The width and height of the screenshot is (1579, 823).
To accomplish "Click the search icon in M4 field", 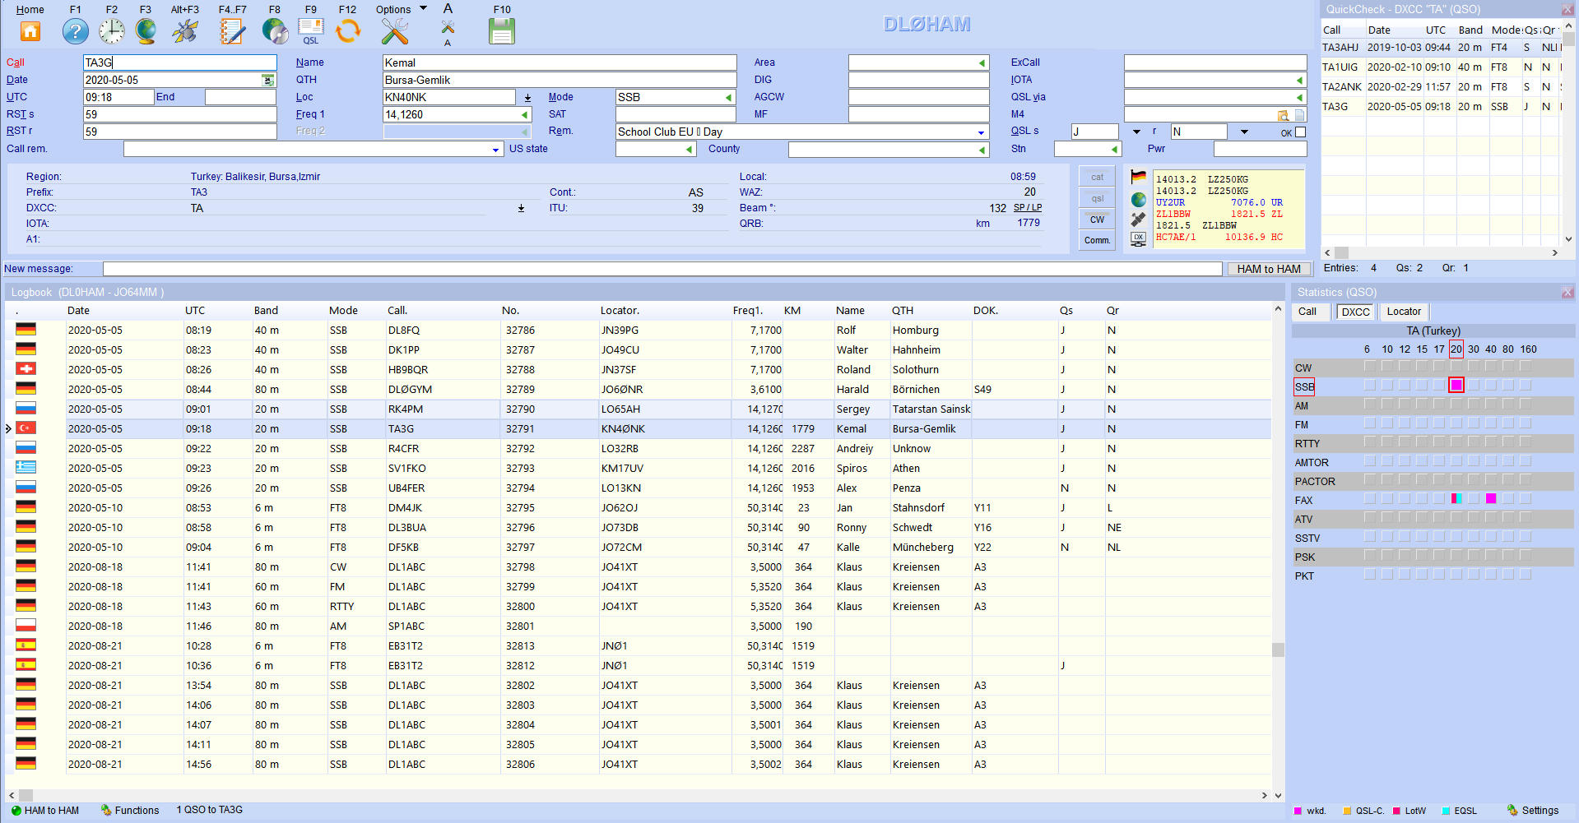I will [1284, 115].
